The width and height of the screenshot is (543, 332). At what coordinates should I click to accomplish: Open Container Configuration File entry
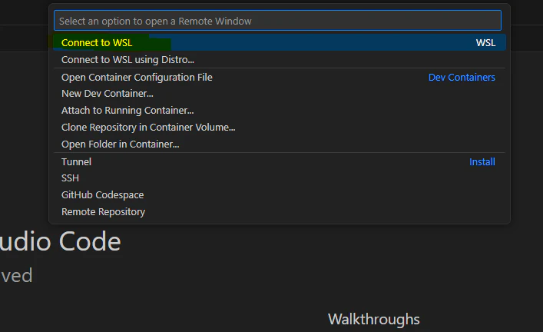[x=280, y=78]
